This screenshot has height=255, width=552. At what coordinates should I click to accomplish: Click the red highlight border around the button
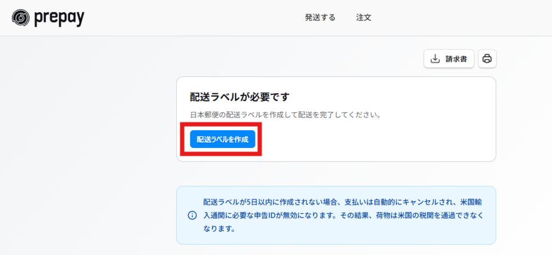[220, 124]
